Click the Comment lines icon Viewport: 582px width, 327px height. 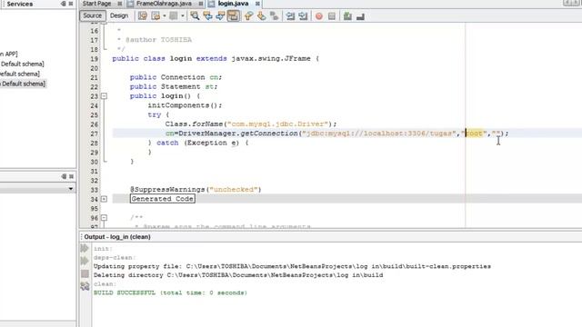point(347,16)
